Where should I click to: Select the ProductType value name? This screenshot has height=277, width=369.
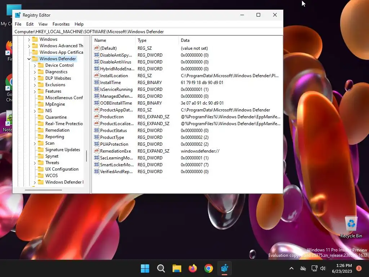(x=112, y=137)
